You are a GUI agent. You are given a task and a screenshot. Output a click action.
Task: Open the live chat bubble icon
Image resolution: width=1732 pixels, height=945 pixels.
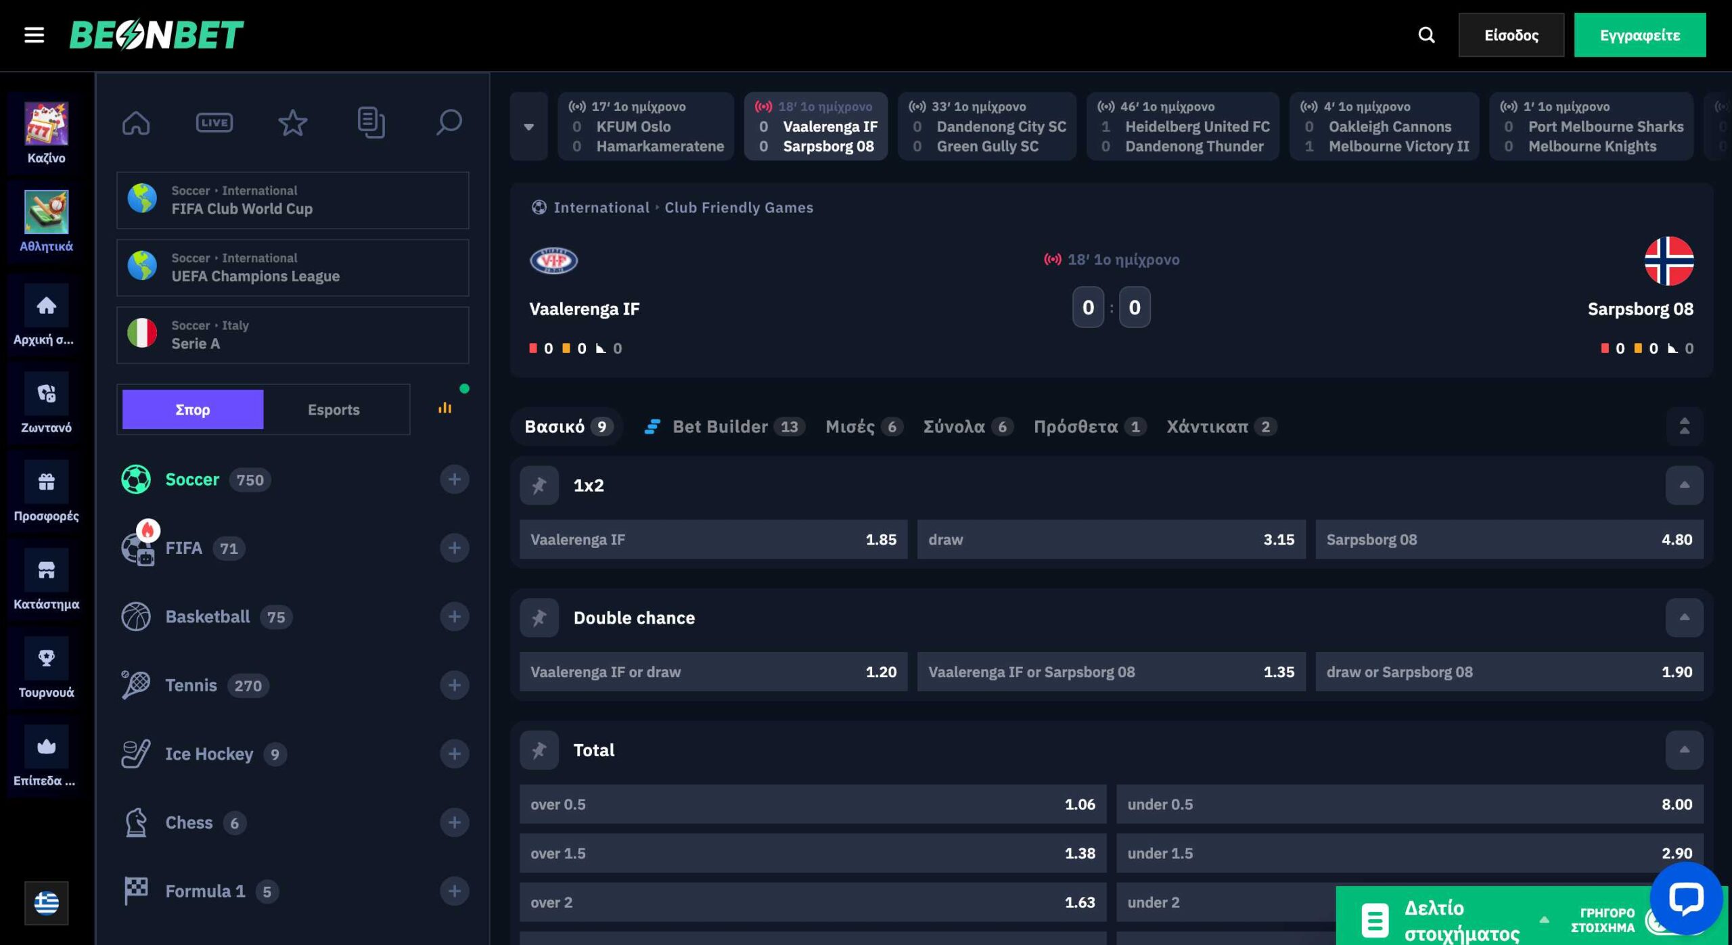(1686, 898)
